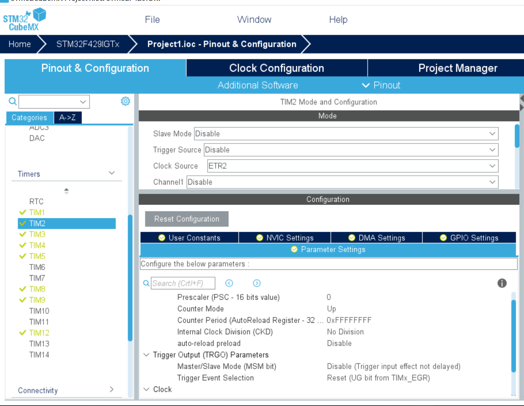Select DAC in the peripheral list

[37, 138]
